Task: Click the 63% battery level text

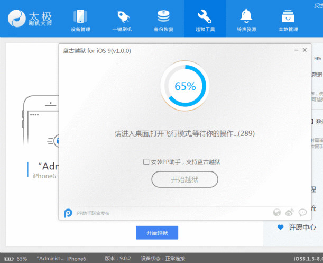Action: click(22, 259)
